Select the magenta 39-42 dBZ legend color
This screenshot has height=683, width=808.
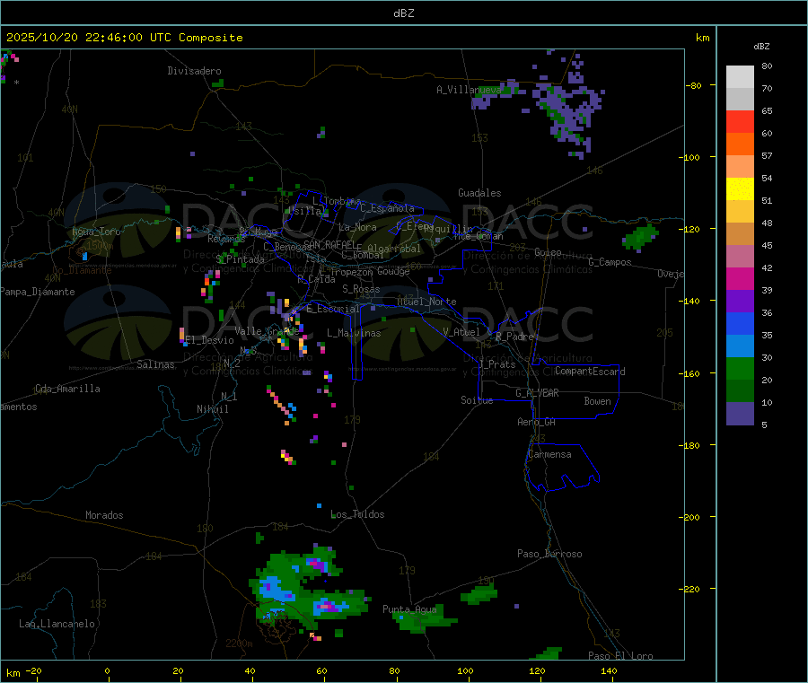click(x=740, y=278)
